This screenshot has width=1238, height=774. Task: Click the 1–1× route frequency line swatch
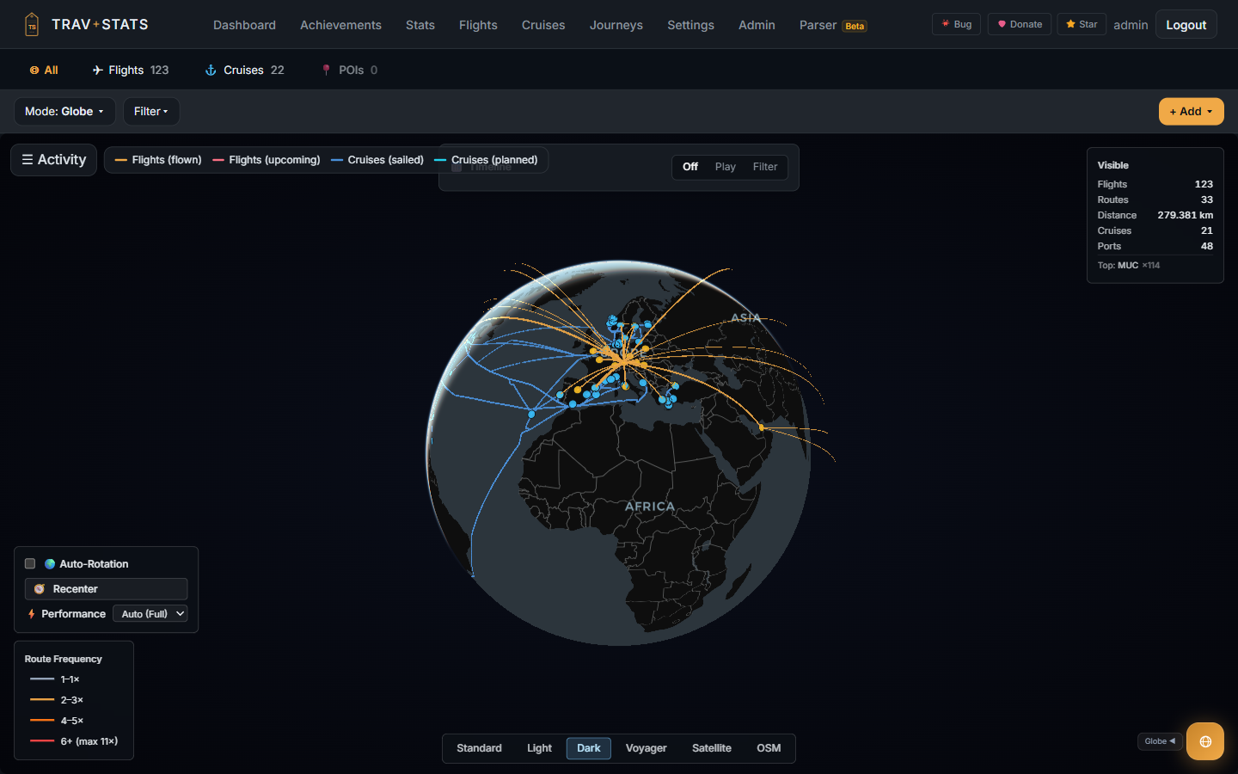pos(42,679)
